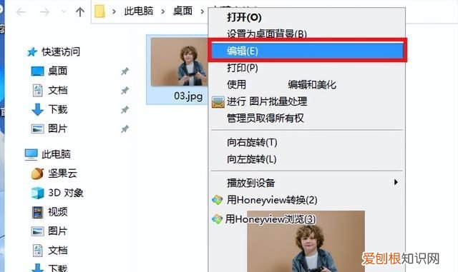Viewport: 458px width, 272px height.
Task: Select 桌面 in the address path
Action: pyautogui.click(x=182, y=11)
